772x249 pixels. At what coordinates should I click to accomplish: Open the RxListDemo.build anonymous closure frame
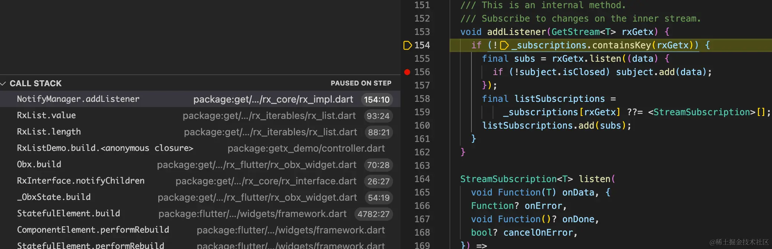click(x=200, y=148)
